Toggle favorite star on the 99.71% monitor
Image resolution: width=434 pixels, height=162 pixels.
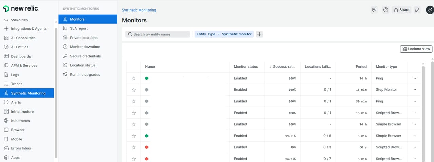click(134, 136)
